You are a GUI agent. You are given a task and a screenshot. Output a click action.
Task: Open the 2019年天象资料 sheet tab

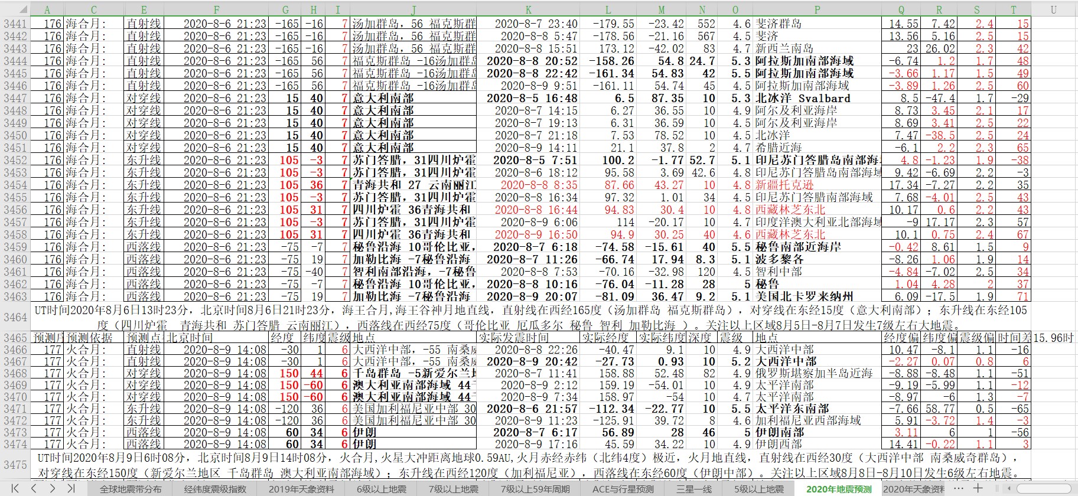(x=301, y=489)
